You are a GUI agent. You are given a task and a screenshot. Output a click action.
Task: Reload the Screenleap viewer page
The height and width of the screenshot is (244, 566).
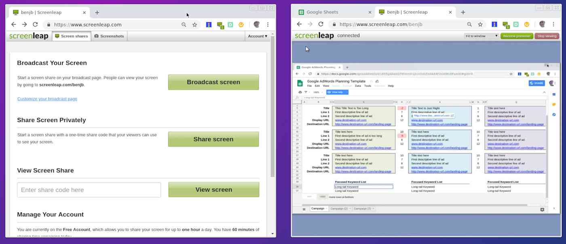pyautogui.click(x=321, y=24)
